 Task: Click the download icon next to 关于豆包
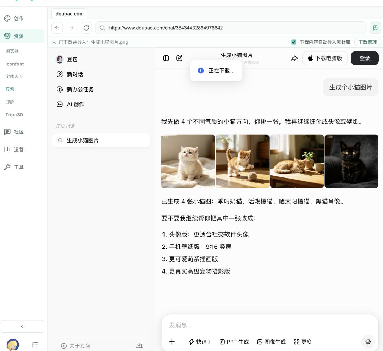pyautogui.click(x=139, y=346)
